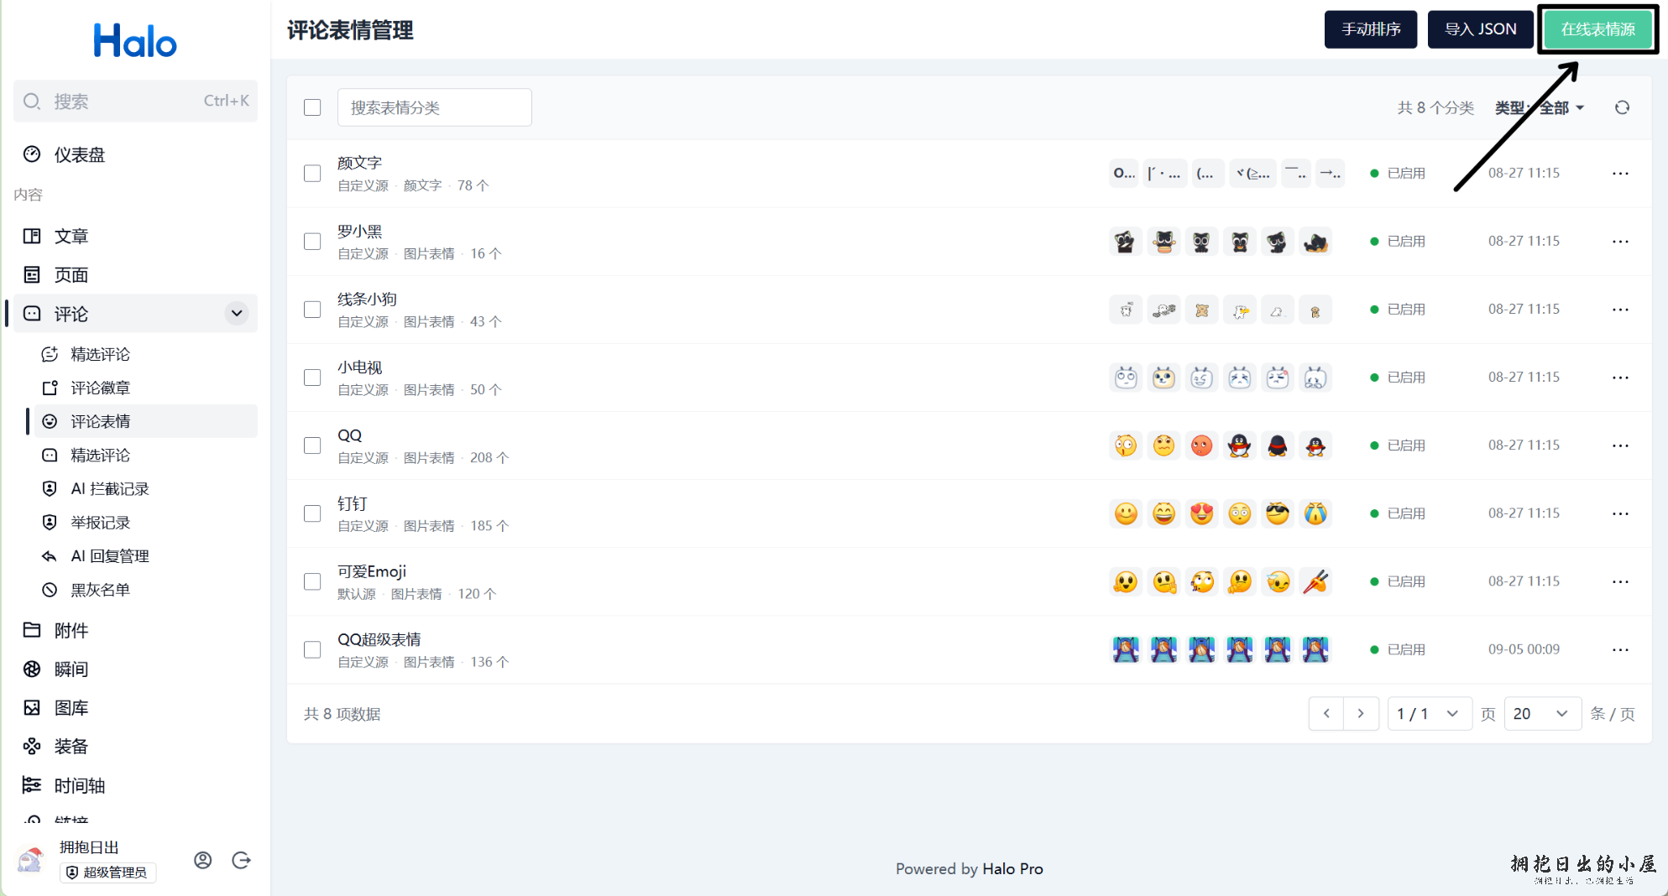Check the 小电视 row checkbox
Image resolution: width=1668 pixels, height=896 pixels.
coord(312,378)
